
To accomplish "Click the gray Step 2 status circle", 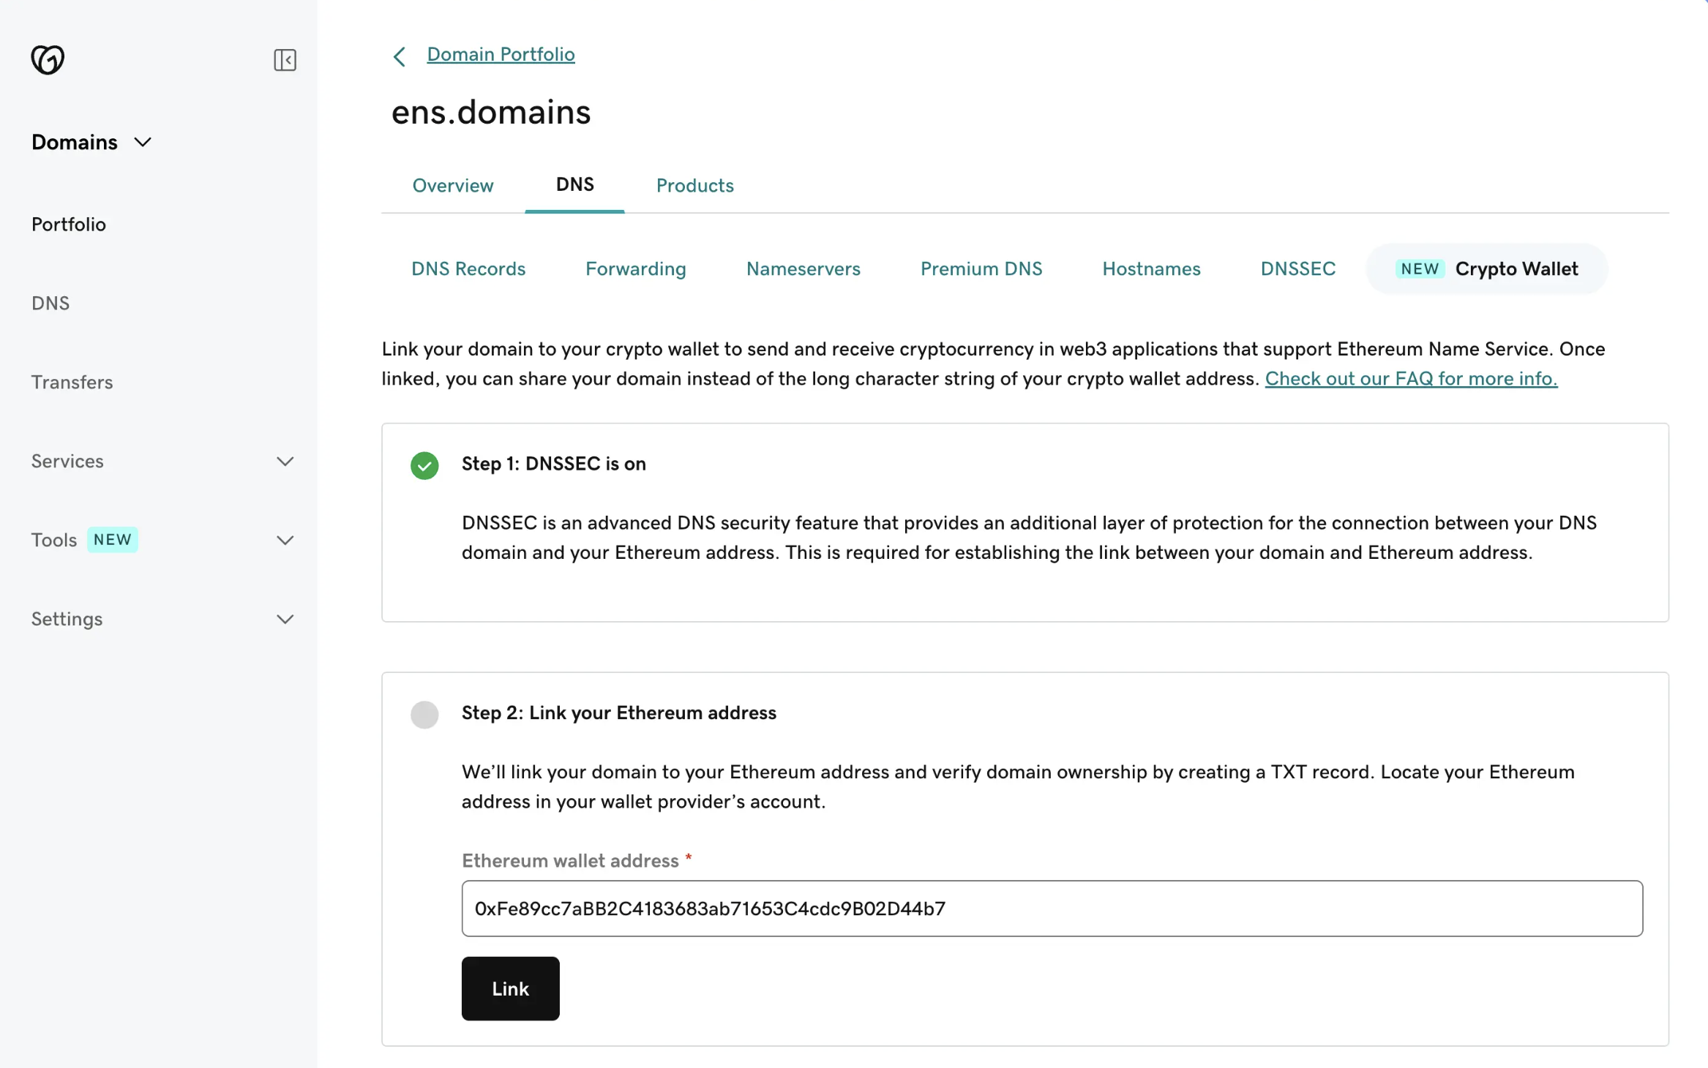I will [424, 714].
